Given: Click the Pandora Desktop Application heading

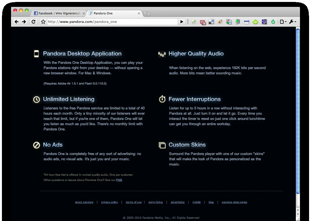Looking at the screenshot, I should point(82,54).
